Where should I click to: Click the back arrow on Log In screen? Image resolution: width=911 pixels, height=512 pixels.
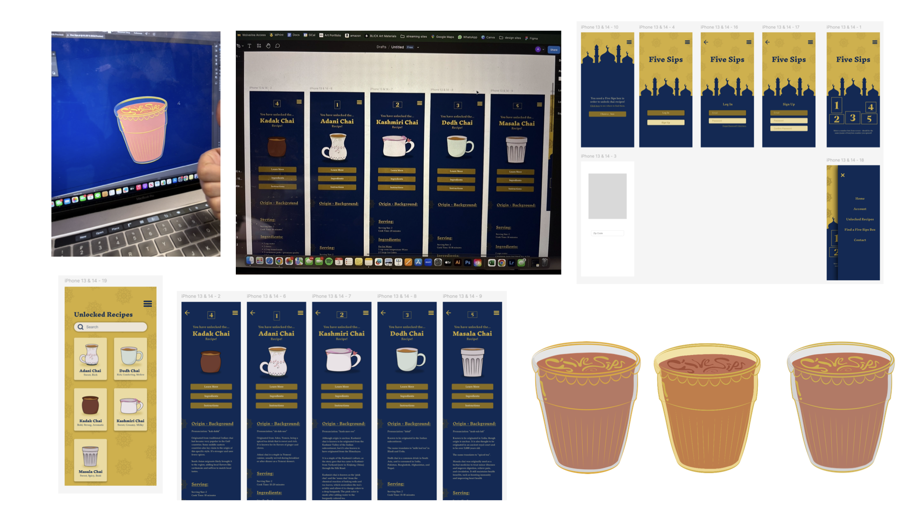(x=706, y=42)
